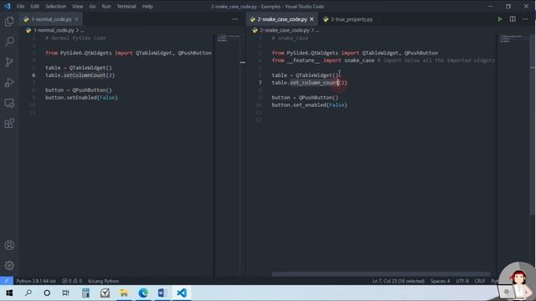
Task: Change the CRLF end of line sequence
Action: (480, 281)
